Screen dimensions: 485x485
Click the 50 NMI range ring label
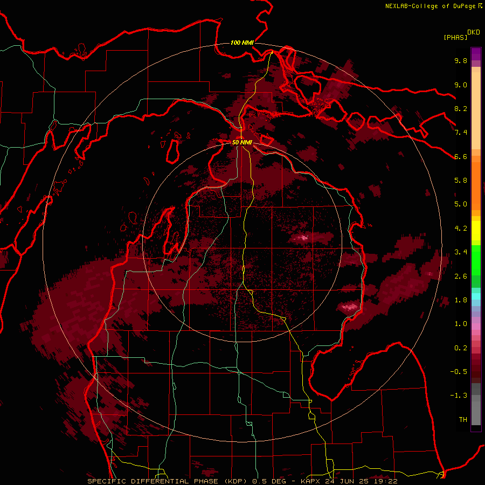[242, 142]
